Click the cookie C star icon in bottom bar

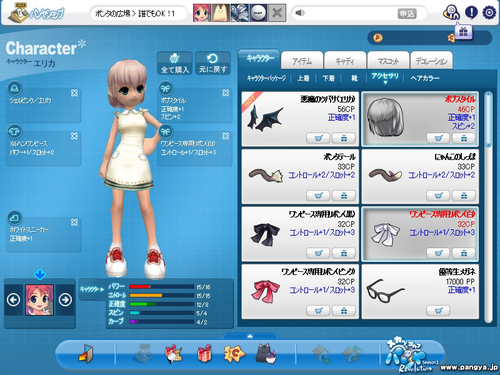click(x=234, y=354)
